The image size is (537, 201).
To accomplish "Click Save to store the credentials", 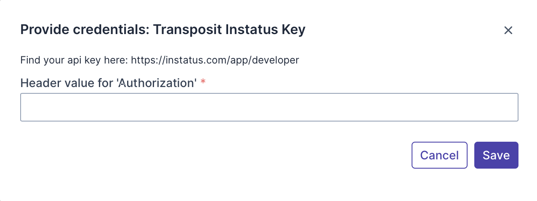I will coord(496,155).
